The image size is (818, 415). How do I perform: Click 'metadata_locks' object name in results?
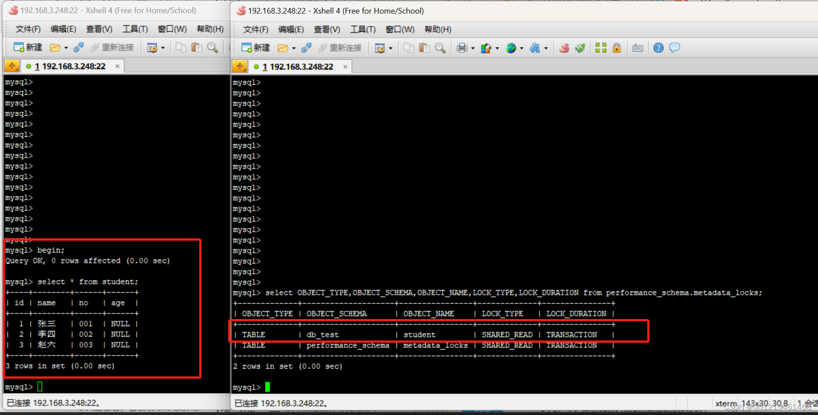[x=435, y=345]
